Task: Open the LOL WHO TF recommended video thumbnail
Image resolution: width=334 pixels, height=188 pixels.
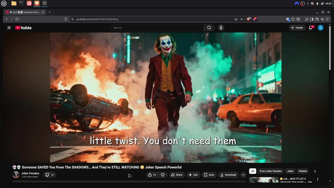Action: [264, 180]
